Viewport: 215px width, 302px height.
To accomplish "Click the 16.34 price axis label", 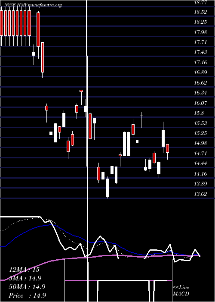I will click(201, 93).
